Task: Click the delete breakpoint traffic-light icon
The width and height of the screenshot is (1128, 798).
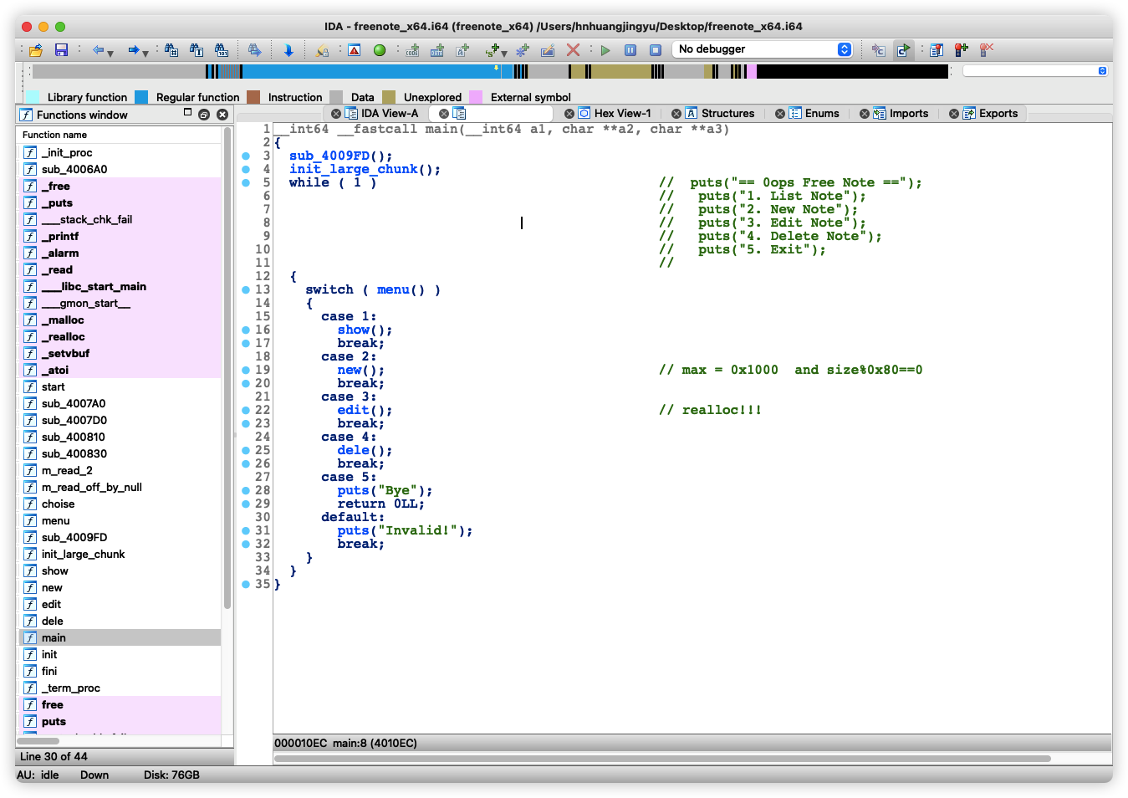Action: [x=987, y=50]
